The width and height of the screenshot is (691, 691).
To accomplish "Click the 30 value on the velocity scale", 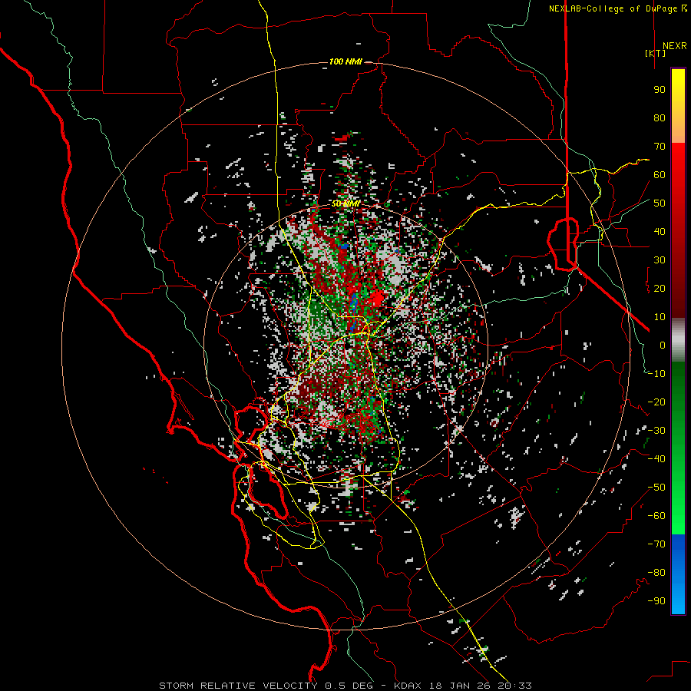I will pos(660,260).
